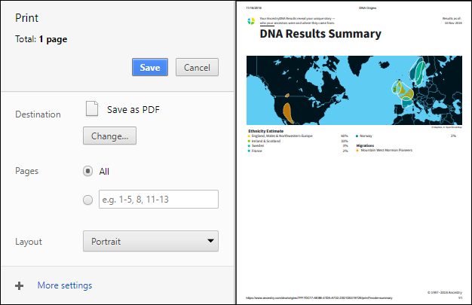The height and width of the screenshot is (305, 472).
Task: Click the blue Save button
Action: pyautogui.click(x=149, y=67)
